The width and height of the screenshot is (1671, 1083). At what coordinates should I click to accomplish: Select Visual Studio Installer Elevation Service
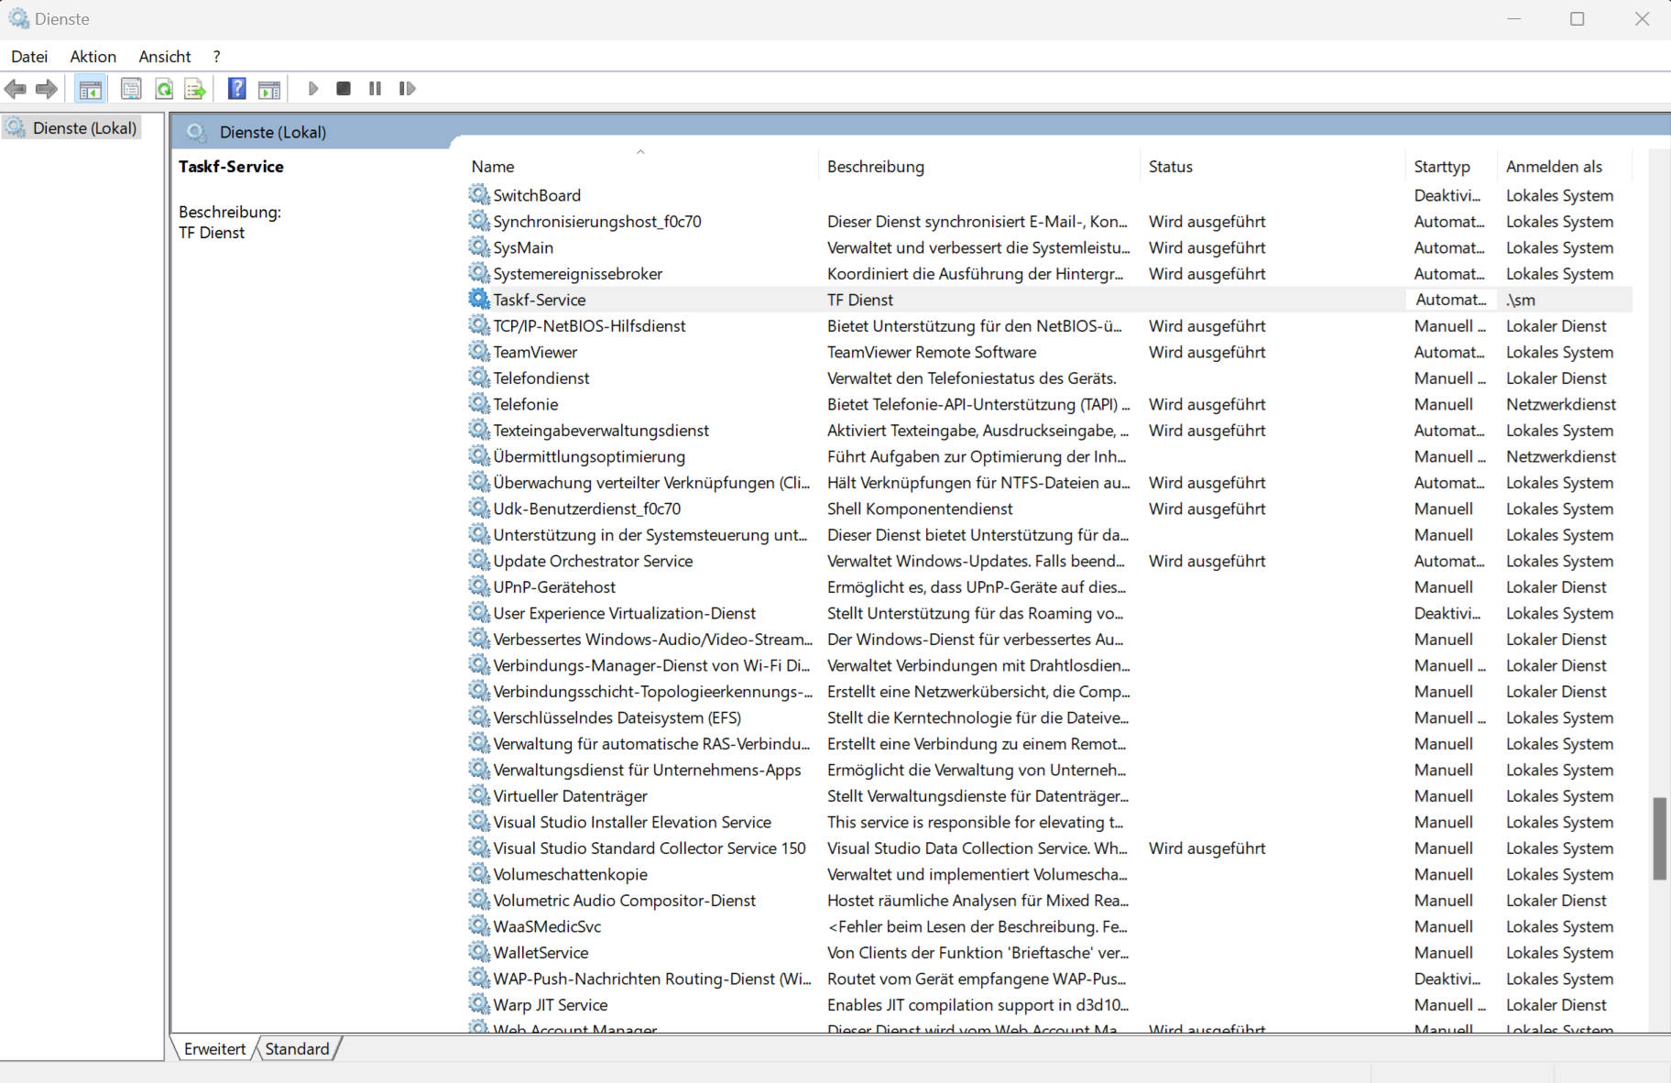(632, 822)
